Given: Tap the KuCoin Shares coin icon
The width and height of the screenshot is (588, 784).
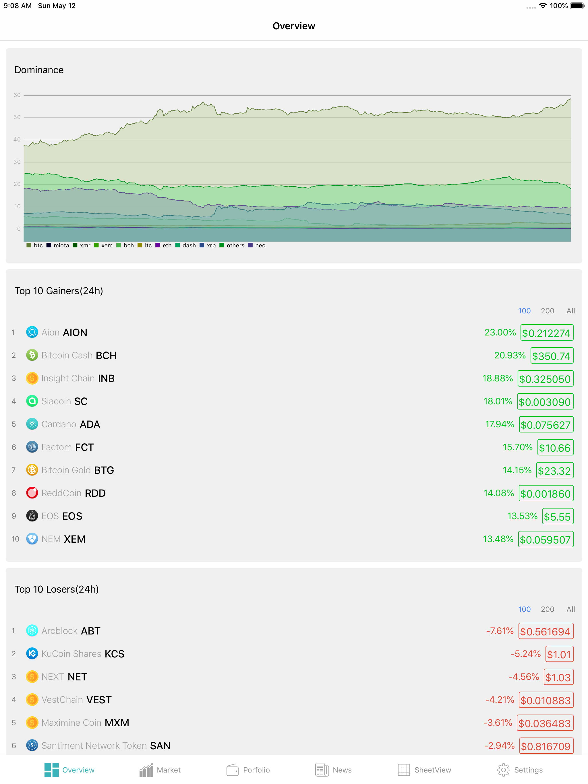Looking at the screenshot, I should (x=32, y=653).
